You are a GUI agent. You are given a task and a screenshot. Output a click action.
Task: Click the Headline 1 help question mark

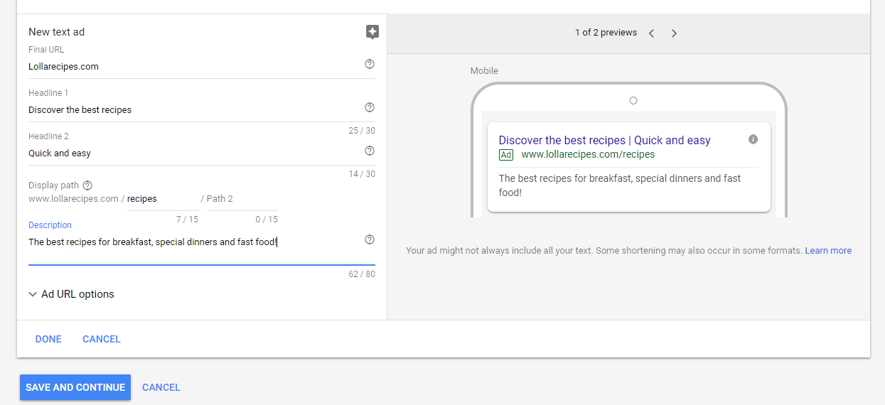370,107
